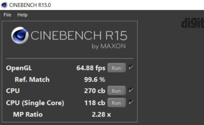Toggle the CPU Single Core checkbox
The width and height of the screenshot is (204, 125).
(131, 102)
